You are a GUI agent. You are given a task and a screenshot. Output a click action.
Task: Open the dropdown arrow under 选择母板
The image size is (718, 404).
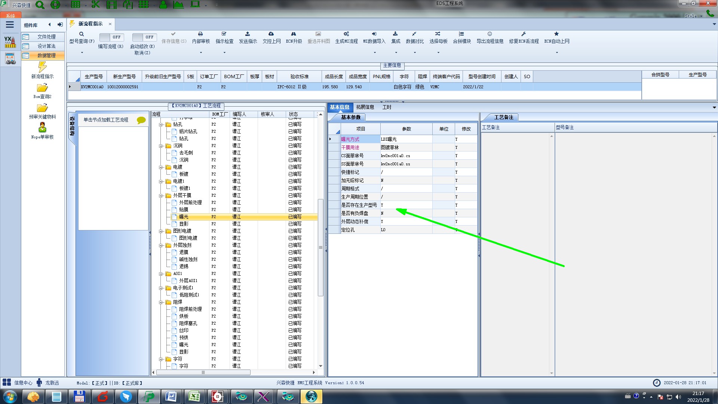tap(438, 53)
